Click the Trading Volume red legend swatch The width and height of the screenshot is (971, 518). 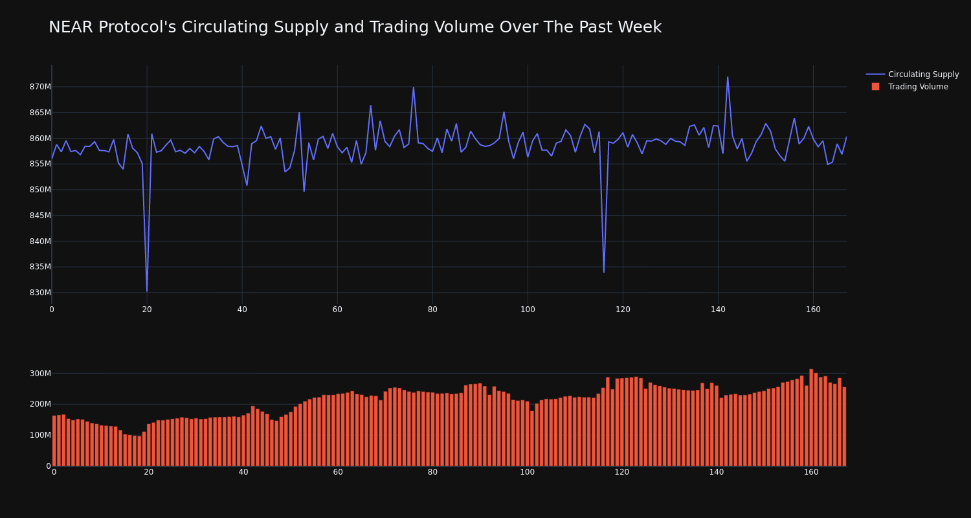[875, 87]
